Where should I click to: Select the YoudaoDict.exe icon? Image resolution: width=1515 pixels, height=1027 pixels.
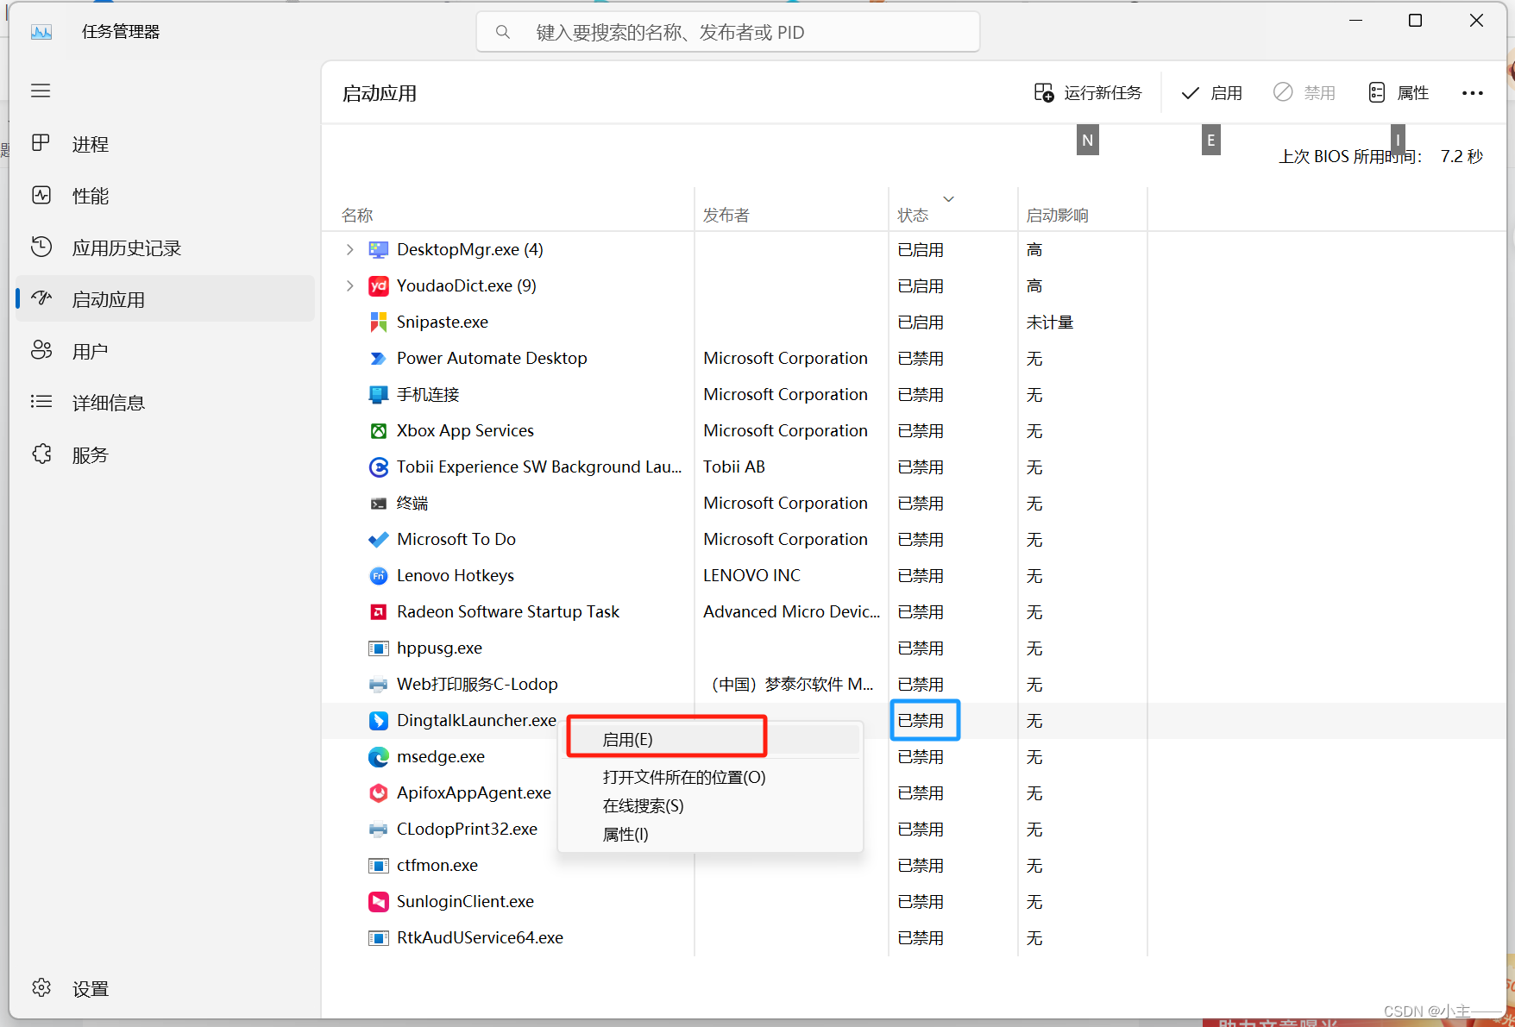click(378, 285)
